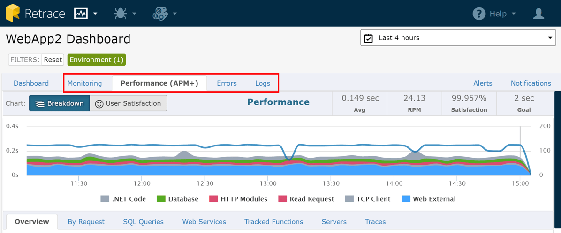Toggle the Environment (1) filter
The image size is (561, 233).
pyautogui.click(x=96, y=60)
